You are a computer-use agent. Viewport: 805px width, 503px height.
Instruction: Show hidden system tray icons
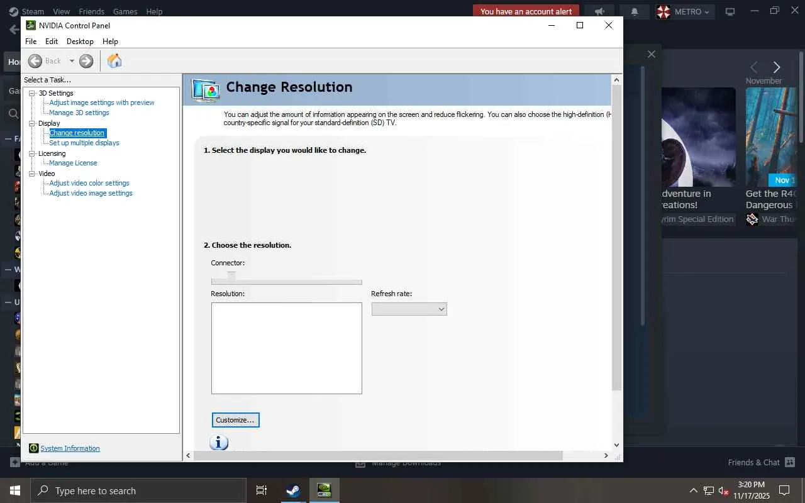point(694,490)
